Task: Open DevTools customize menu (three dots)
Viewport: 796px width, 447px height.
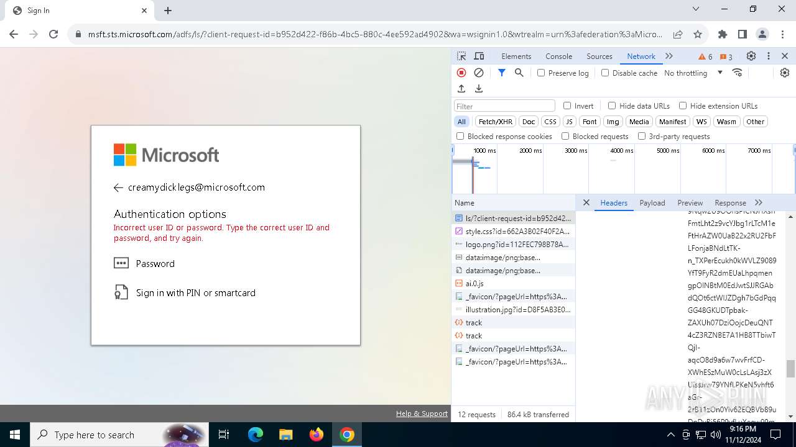Action: click(769, 56)
